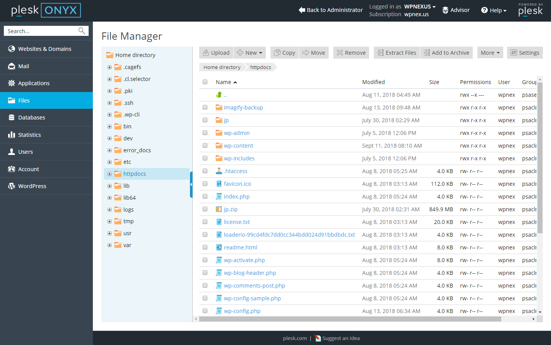
Task: Collapse the folder tree panel handle
Action: pyautogui.click(x=191, y=185)
